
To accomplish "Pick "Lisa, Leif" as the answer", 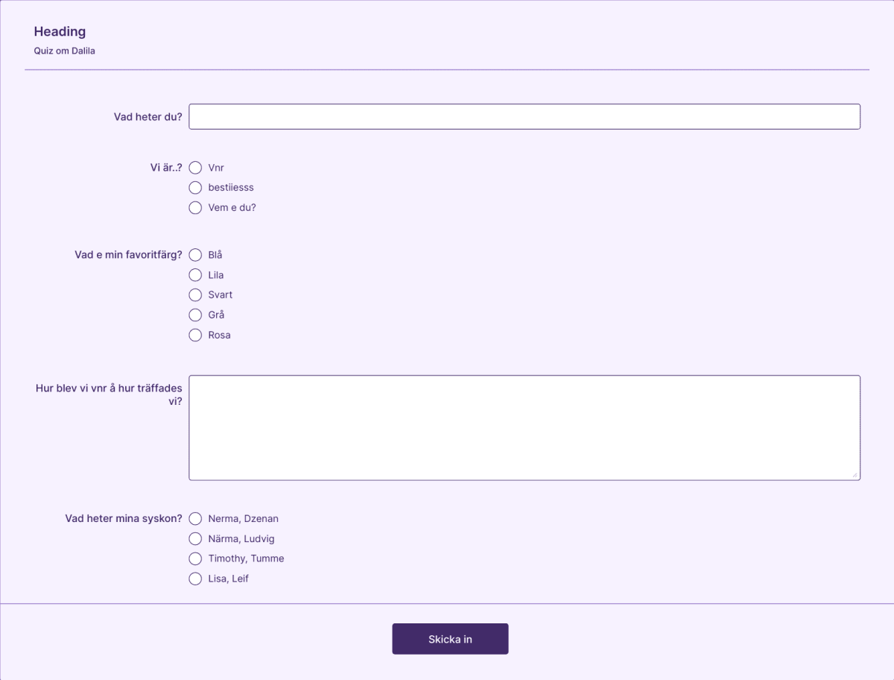I will click(x=195, y=578).
